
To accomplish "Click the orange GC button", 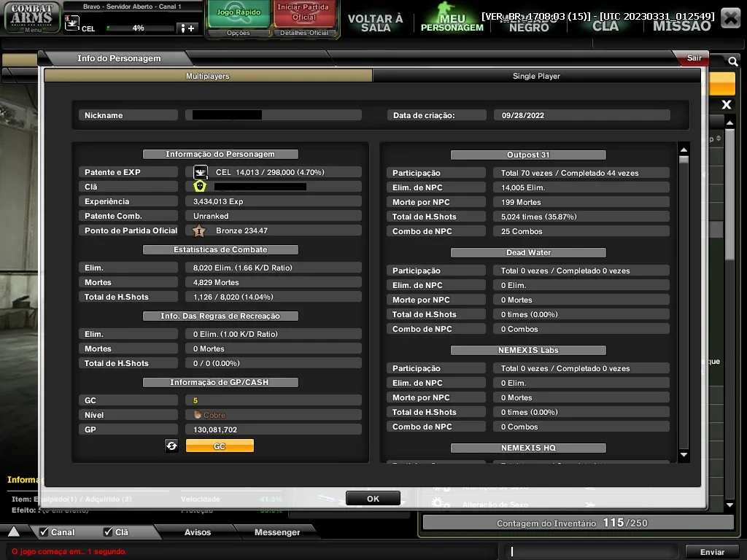I will (220, 446).
